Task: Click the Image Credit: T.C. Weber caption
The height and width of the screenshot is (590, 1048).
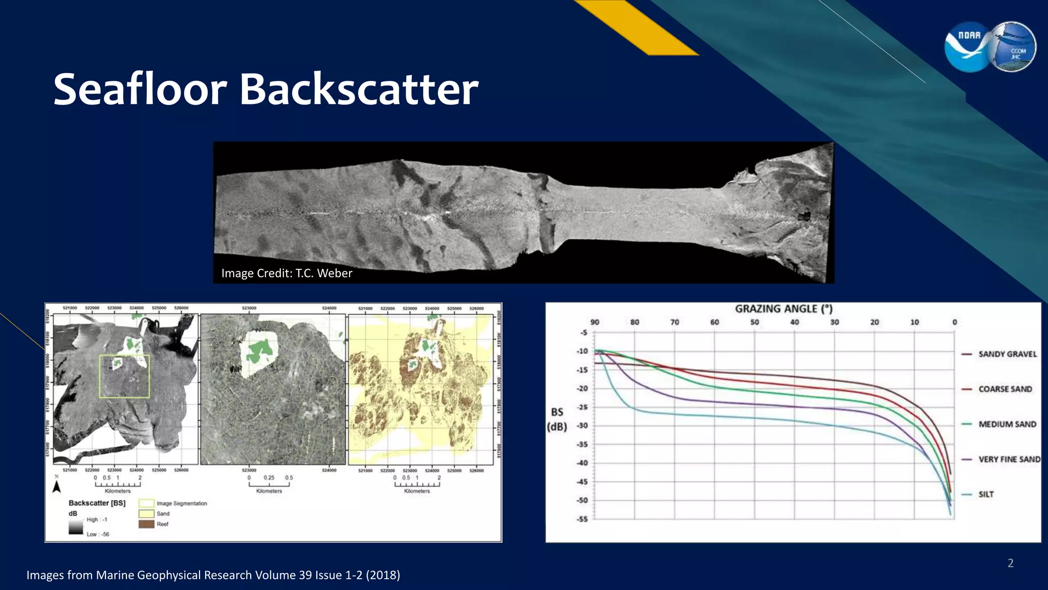Action: click(x=287, y=273)
